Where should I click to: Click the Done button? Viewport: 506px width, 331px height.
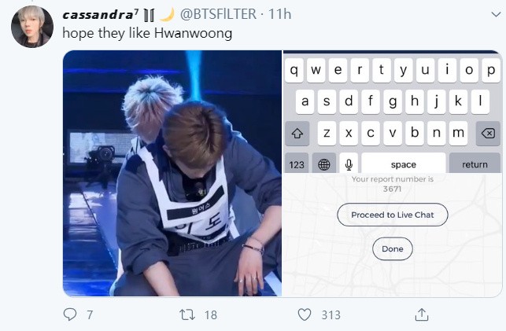393,248
